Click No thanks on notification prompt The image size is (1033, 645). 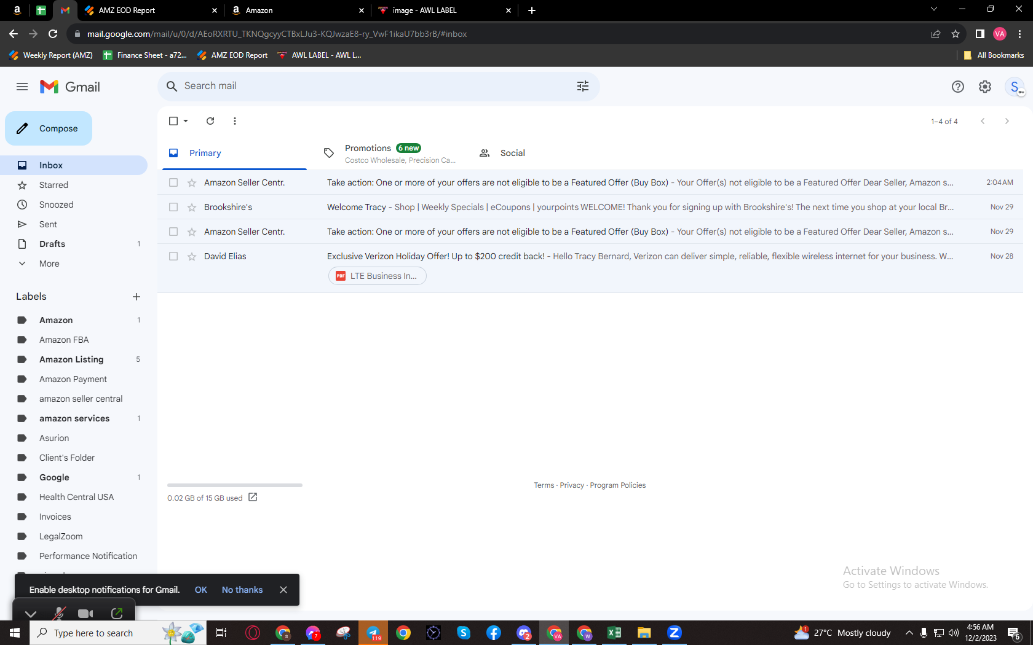pyautogui.click(x=242, y=590)
